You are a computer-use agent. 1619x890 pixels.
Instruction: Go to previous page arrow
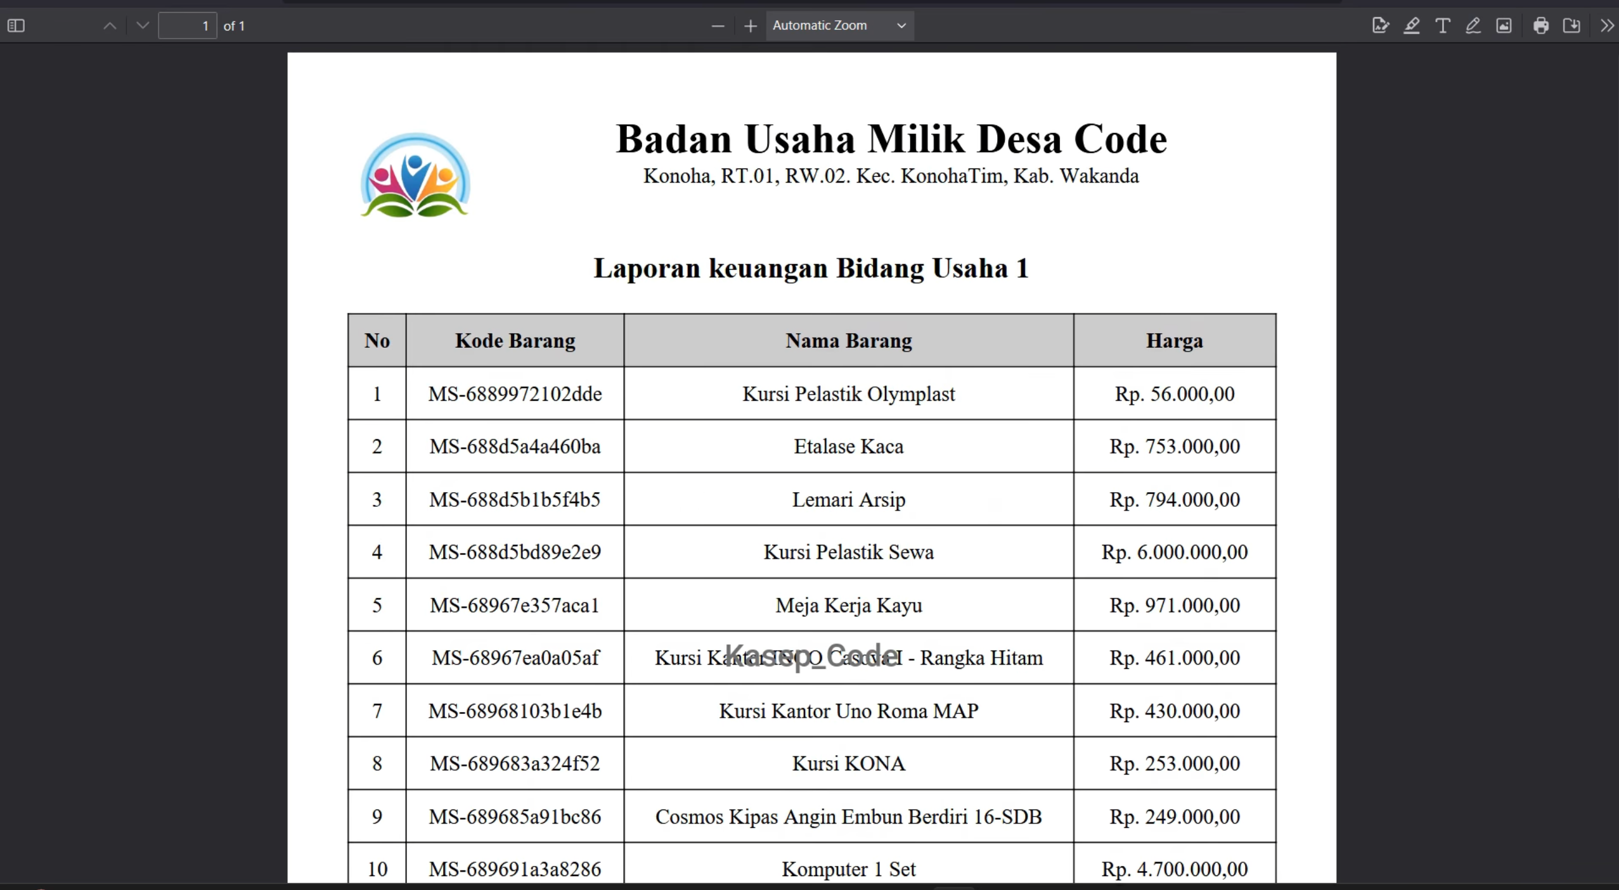110,26
